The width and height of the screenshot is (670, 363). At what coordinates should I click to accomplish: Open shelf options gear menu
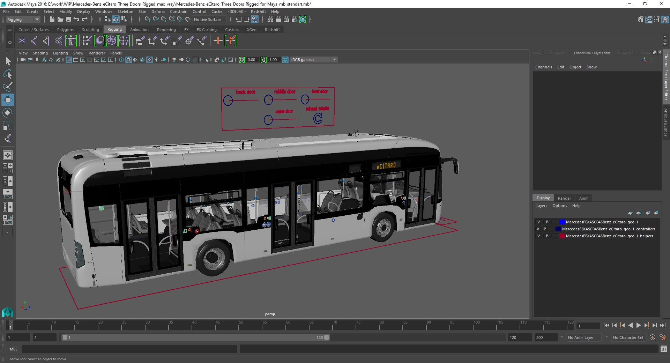[x=10, y=43]
